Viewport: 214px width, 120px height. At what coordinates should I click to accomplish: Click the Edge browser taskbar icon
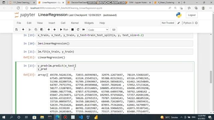click(x=58, y=117)
